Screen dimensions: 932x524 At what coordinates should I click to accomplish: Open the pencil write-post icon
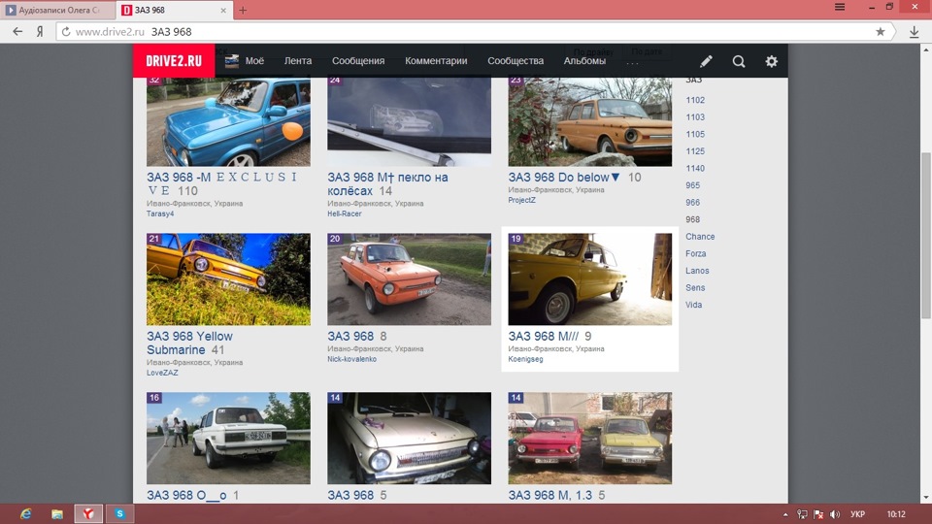(x=706, y=61)
